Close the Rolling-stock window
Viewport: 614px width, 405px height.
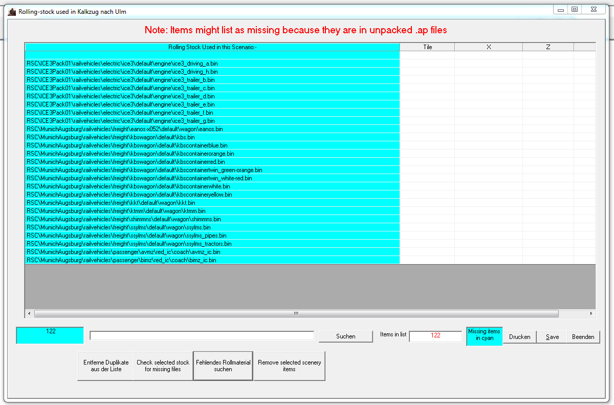594,10
